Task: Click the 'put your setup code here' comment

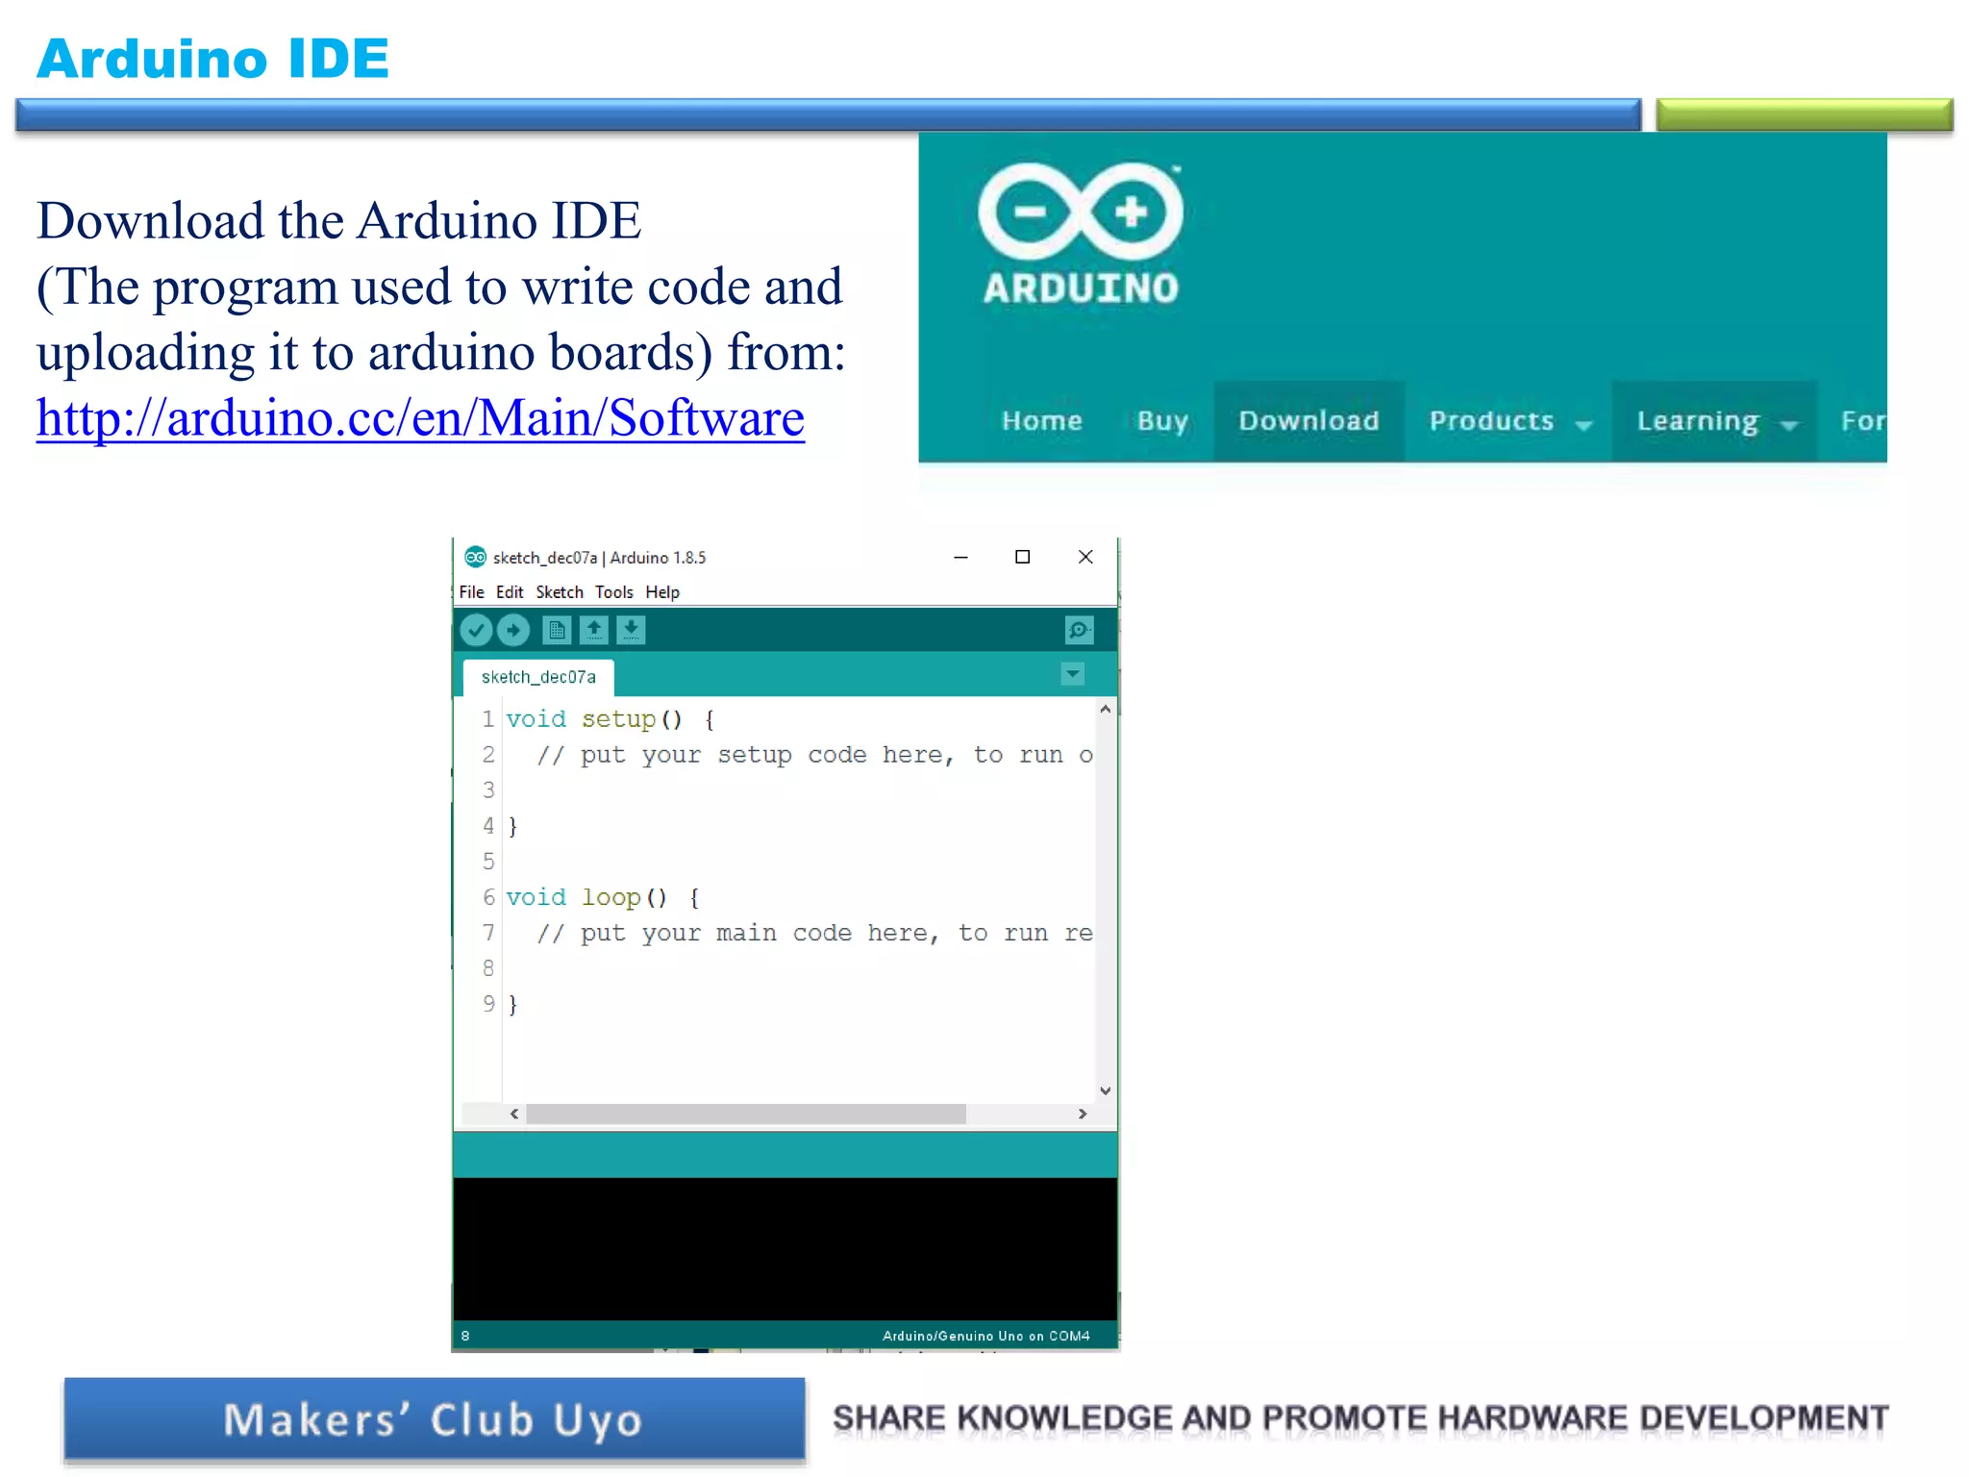Action: (814, 755)
